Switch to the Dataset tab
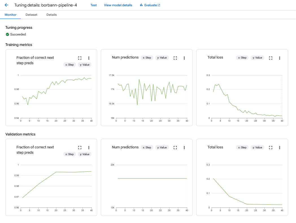This screenshot has height=223, width=296. coord(31,15)
